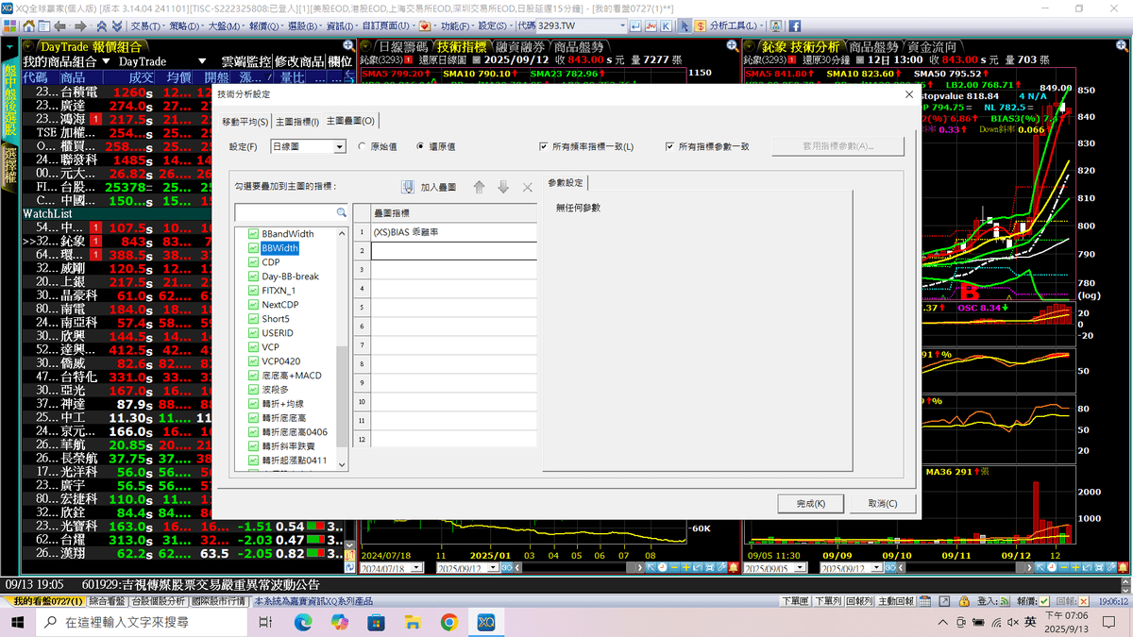This screenshot has width=1133, height=637.
Task: Open 選股(B) menu
Action: [304, 26]
